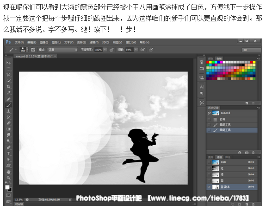Switch to the 色板 swatches tab
The image size is (272, 206).
(219, 58)
